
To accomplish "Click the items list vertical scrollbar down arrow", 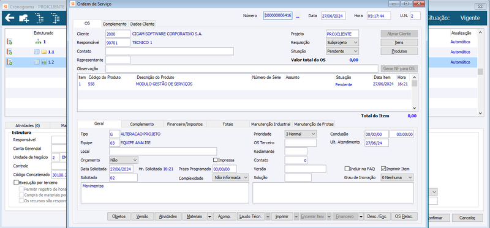I will coord(415,108).
